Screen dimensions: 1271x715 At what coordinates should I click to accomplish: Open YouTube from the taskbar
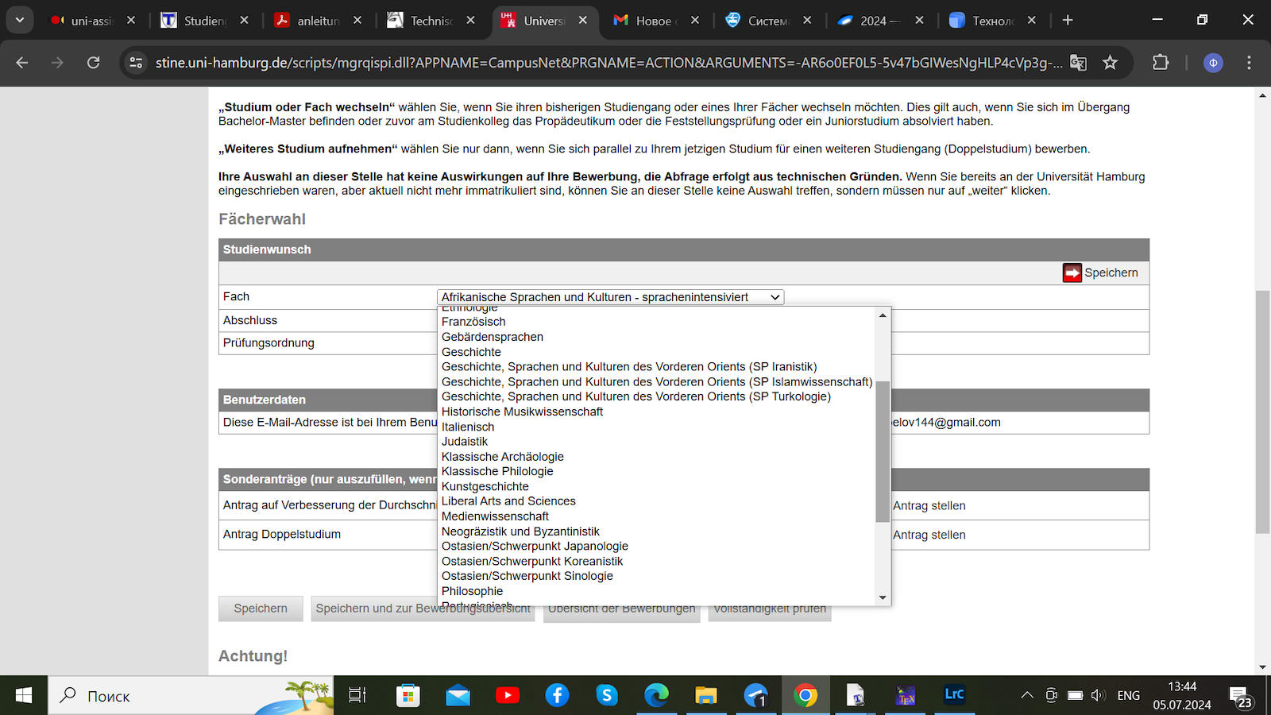pos(507,696)
